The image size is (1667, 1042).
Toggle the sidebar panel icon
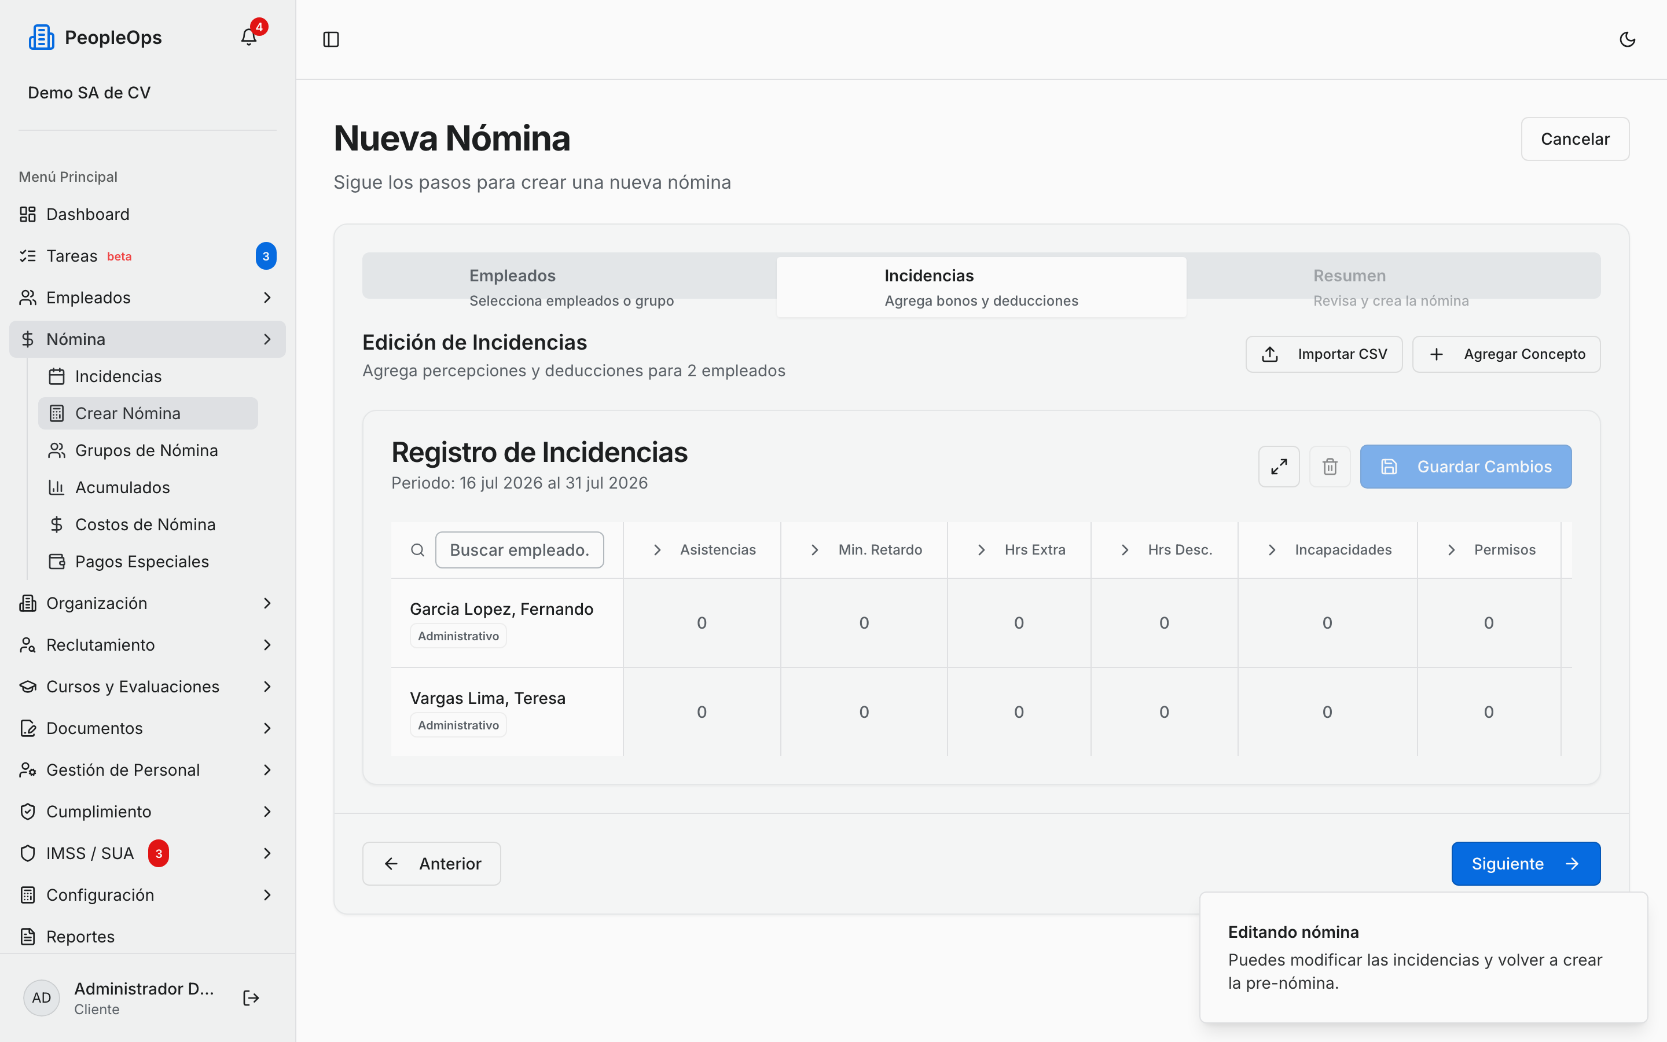tap(331, 39)
